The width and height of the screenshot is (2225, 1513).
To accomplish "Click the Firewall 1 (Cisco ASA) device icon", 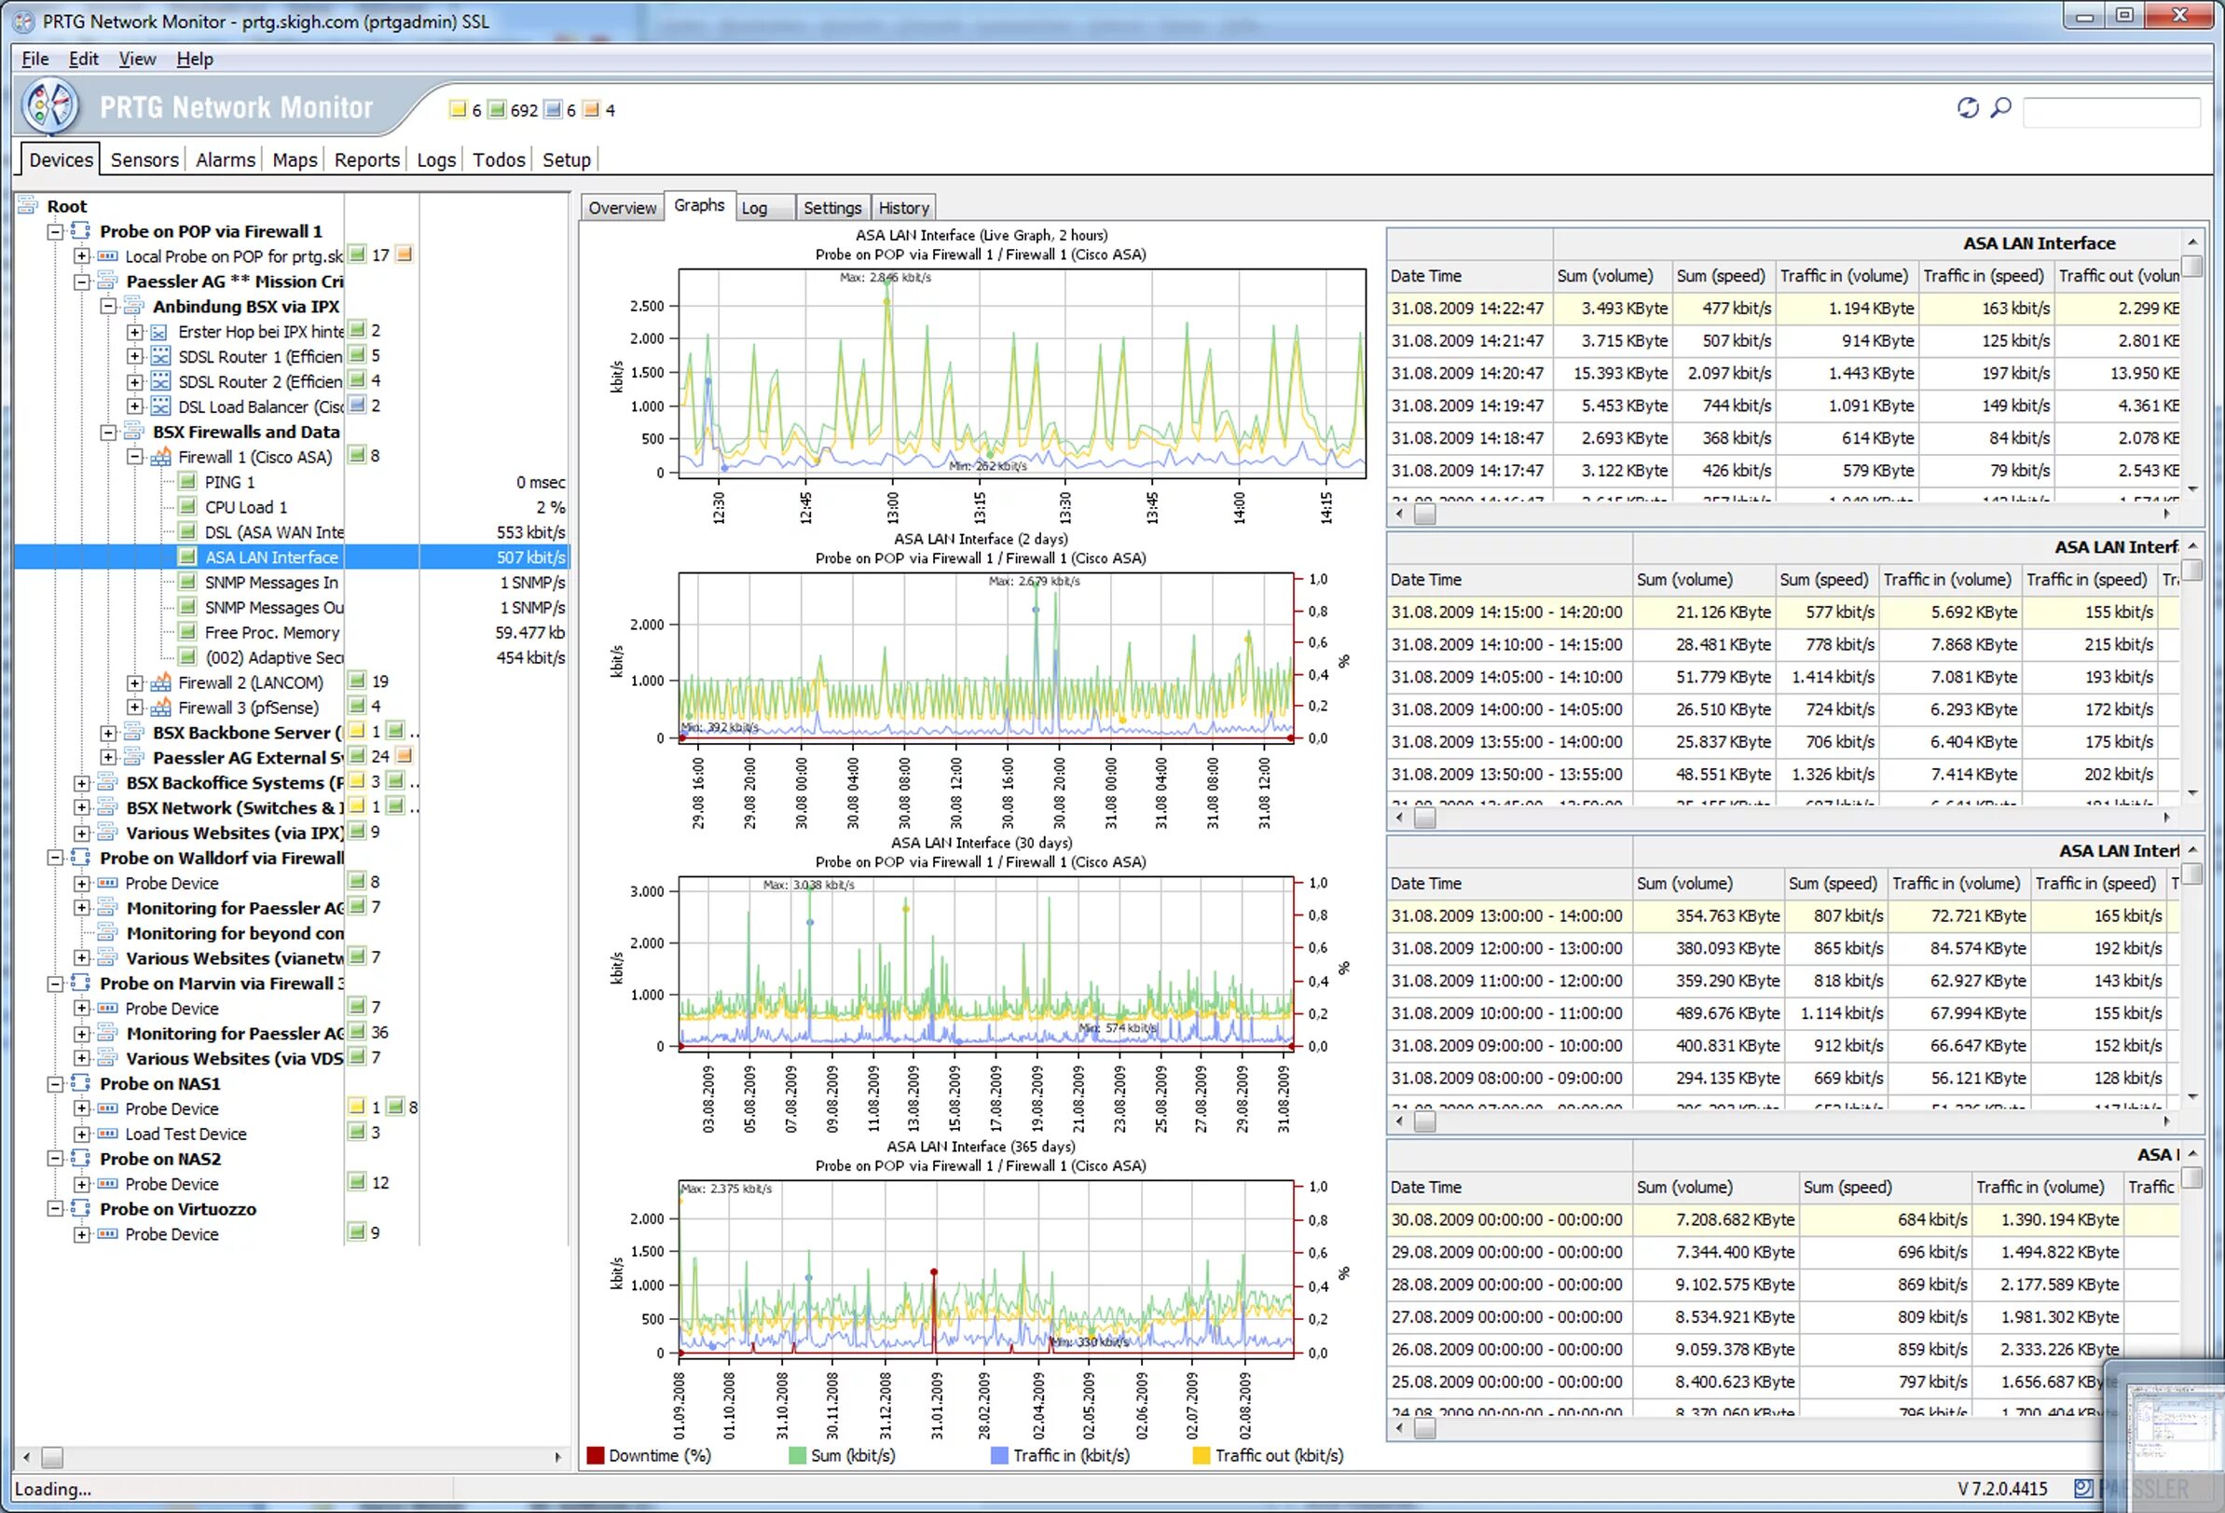I will (160, 457).
